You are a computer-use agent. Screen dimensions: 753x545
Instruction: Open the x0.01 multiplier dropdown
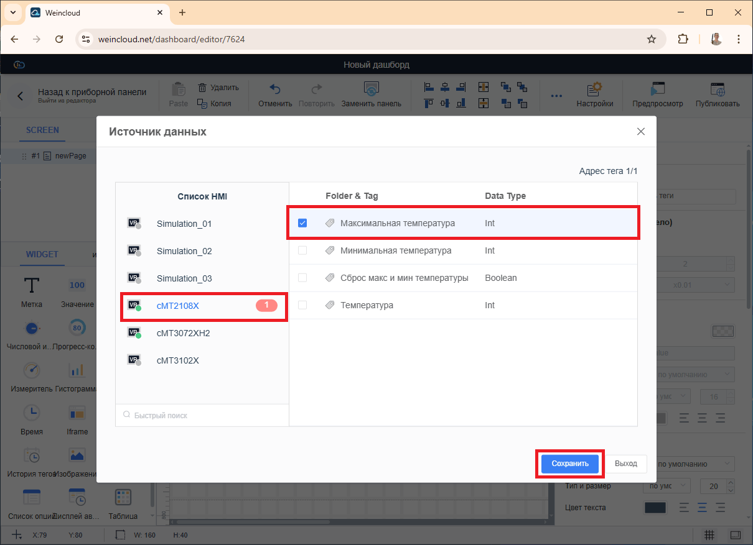[700, 285]
